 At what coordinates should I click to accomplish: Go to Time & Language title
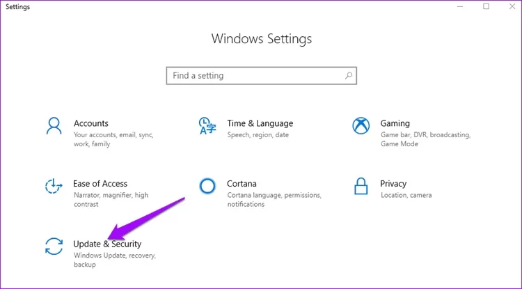pyautogui.click(x=260, y=123)
